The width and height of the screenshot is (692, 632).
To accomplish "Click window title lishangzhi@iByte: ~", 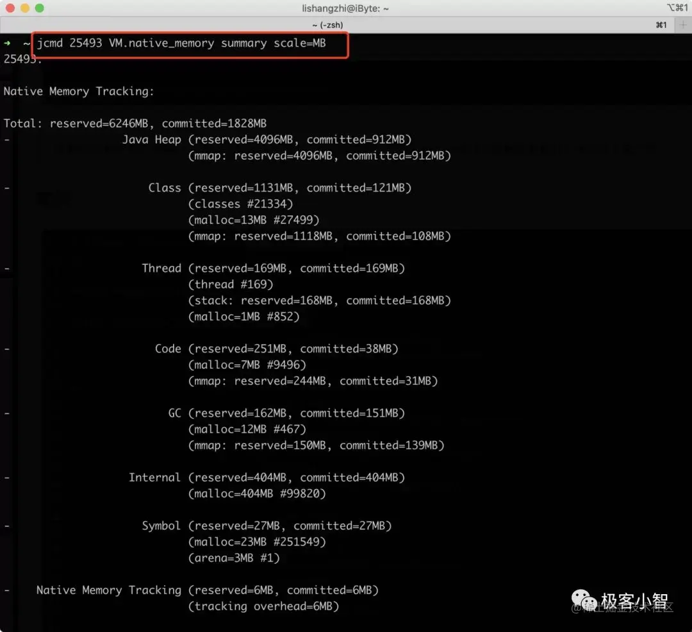I will coord(345,8).
